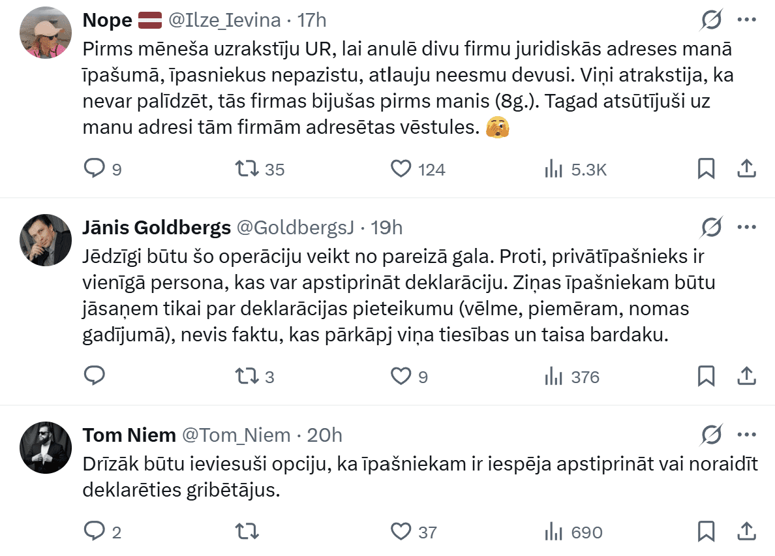This screenshot has height=556, width=775.
Task: Open Jānis Goldbergs' profile name link
Action: (157, 227)
